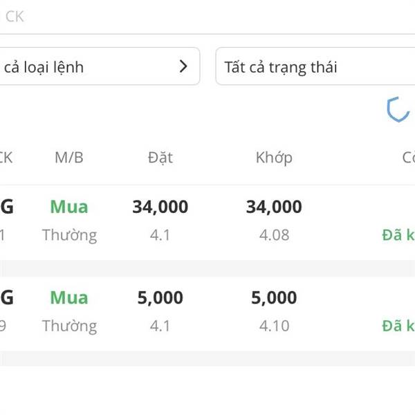The width and height of the screenshot is (415, 415).
Task: Click the 5,000 matched quantity value
Action: 274,297
